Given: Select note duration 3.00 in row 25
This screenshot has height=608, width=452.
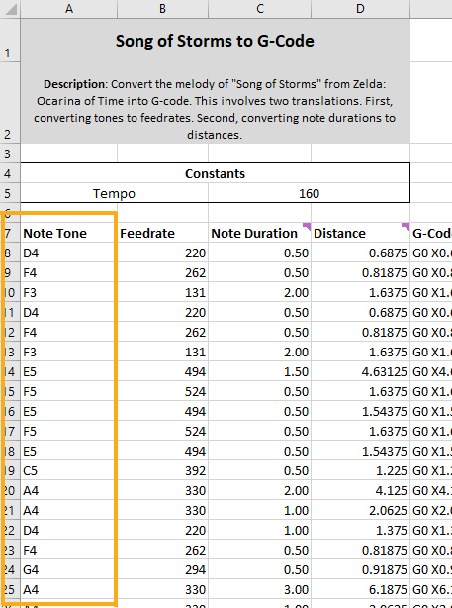Looking at the screenshot, I should pos(260,589).
